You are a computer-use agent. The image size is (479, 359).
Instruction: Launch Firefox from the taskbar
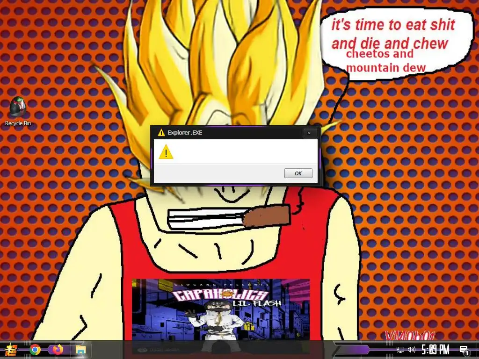pyautogui.click(x=58, y=350)
